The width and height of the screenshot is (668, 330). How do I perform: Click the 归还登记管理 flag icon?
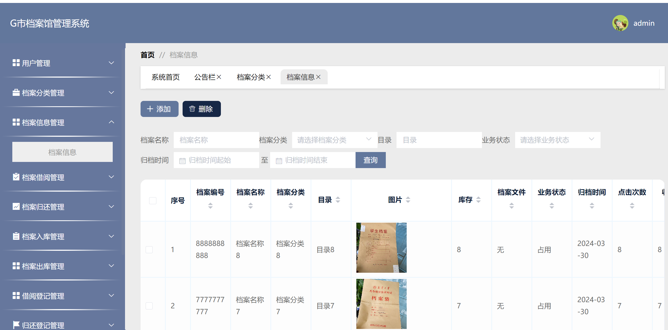click(x=16, y=324)
